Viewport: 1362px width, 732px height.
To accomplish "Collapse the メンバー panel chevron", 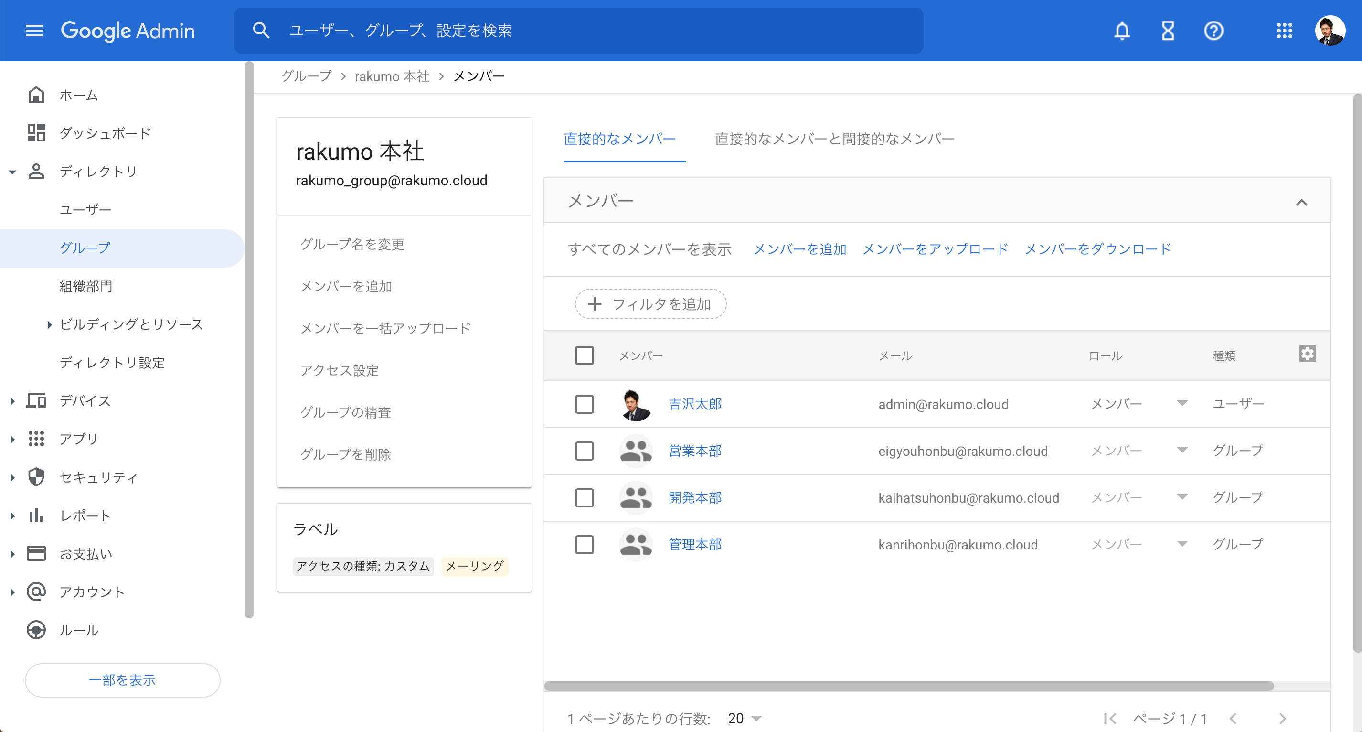I will pyautogui.click(x=1301, y=202).
